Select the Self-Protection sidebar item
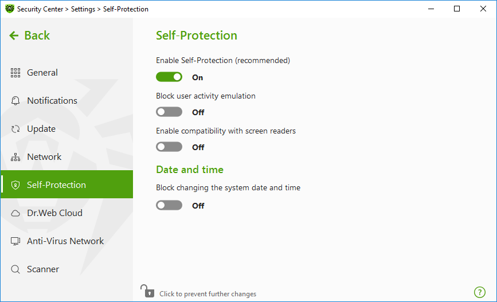Image resolution: width=497 pixels, height=302 pixels. pyautogui.click(x=66, y=185)
